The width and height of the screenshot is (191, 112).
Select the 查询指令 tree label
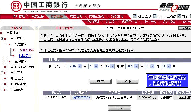(21, 61)
